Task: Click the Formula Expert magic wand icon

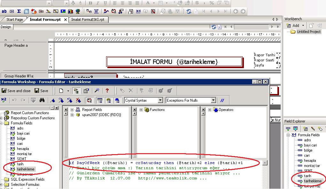Action: coord(97,91)
